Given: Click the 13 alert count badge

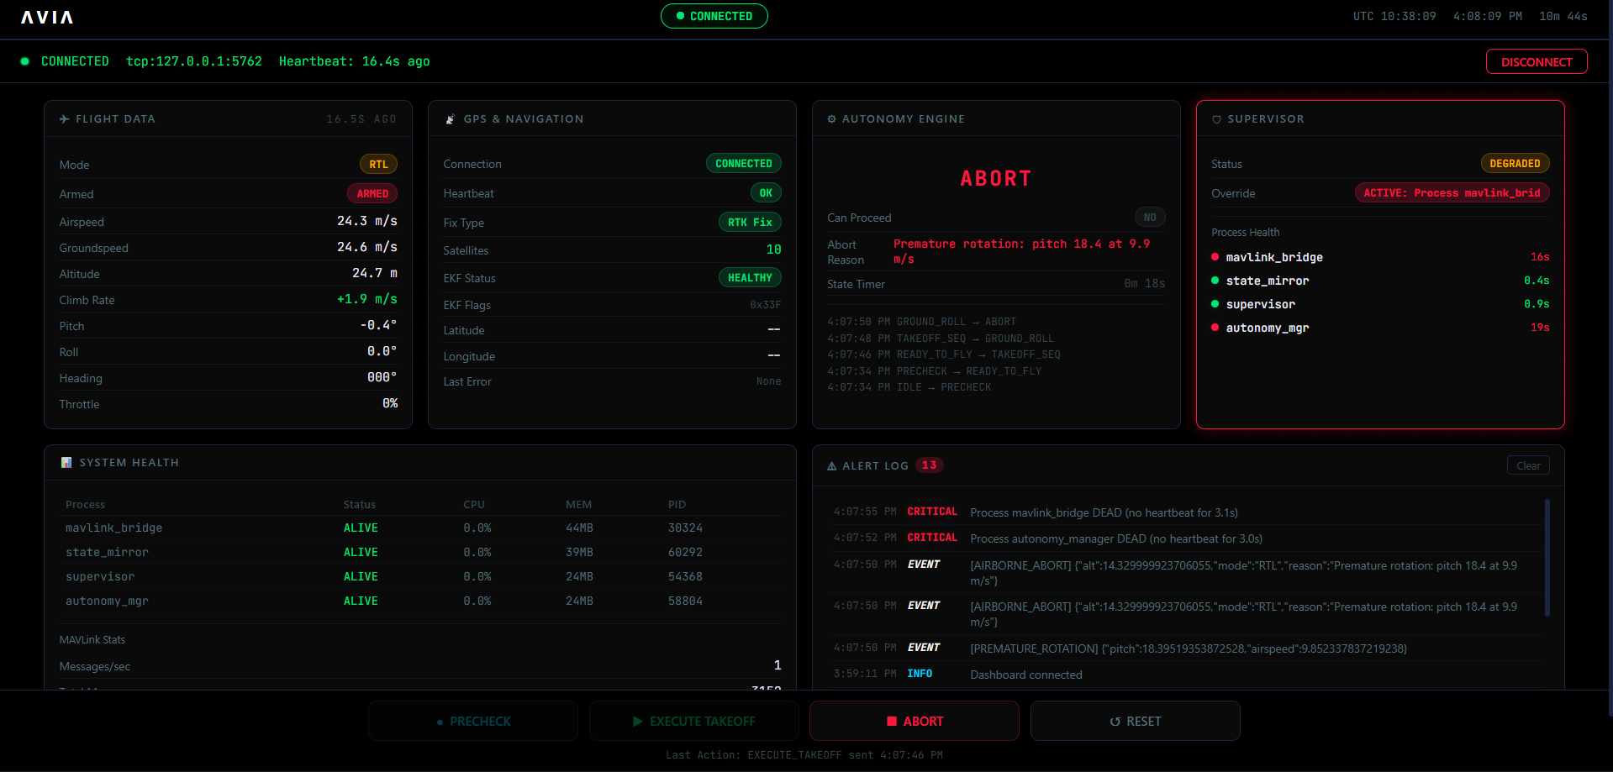Looking at the screenshot, I should click(x=930, y=465).
